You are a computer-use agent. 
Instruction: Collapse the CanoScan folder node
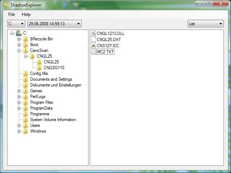pyautogui.click(x=19, y=50)
